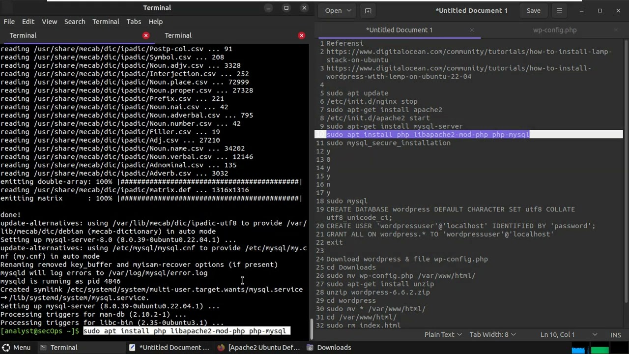The image size is (629, 354).
Task: Switch to the wp-config.php tab
Action: coord(555,30)
